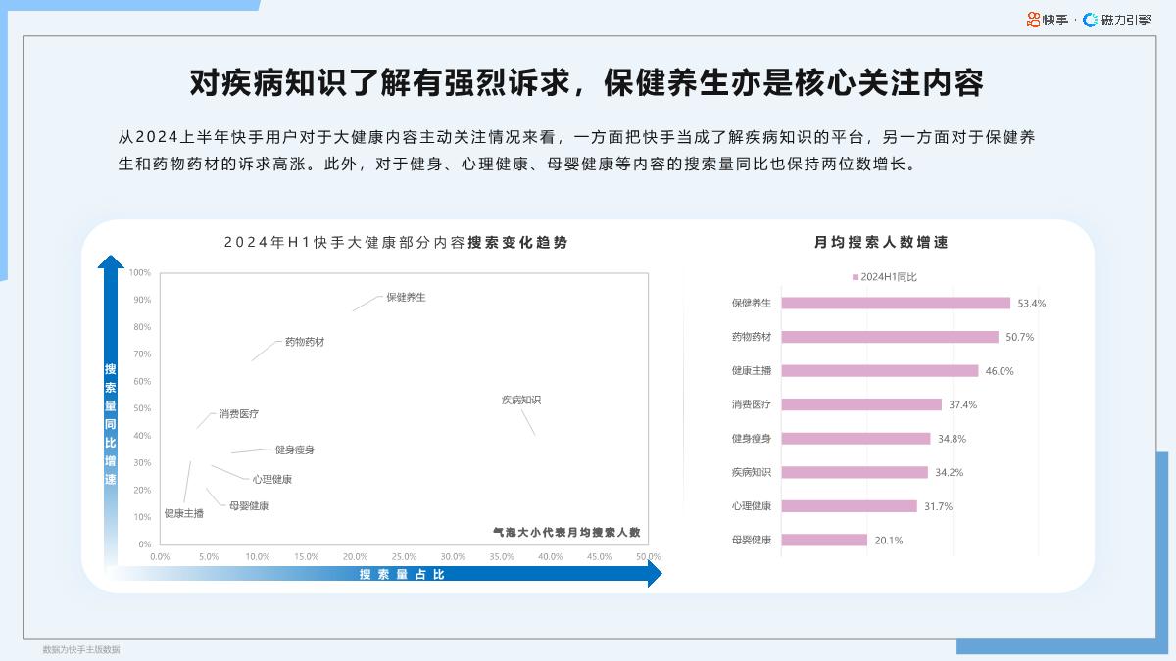
Task: Click the 月均搜索人数增速 chart title
Action: point(884,243)
